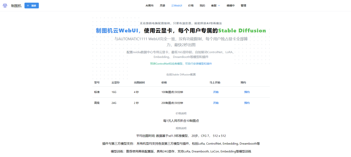Viewport: 351px width, 157px height.
Task: Click 预约 for the 标准 row
Action: (x=247, y=92)
